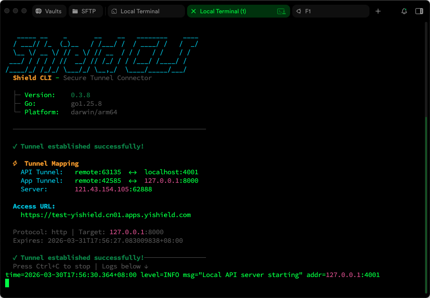
Task: Add a new tab with plus icon
Action: [378, 11]
